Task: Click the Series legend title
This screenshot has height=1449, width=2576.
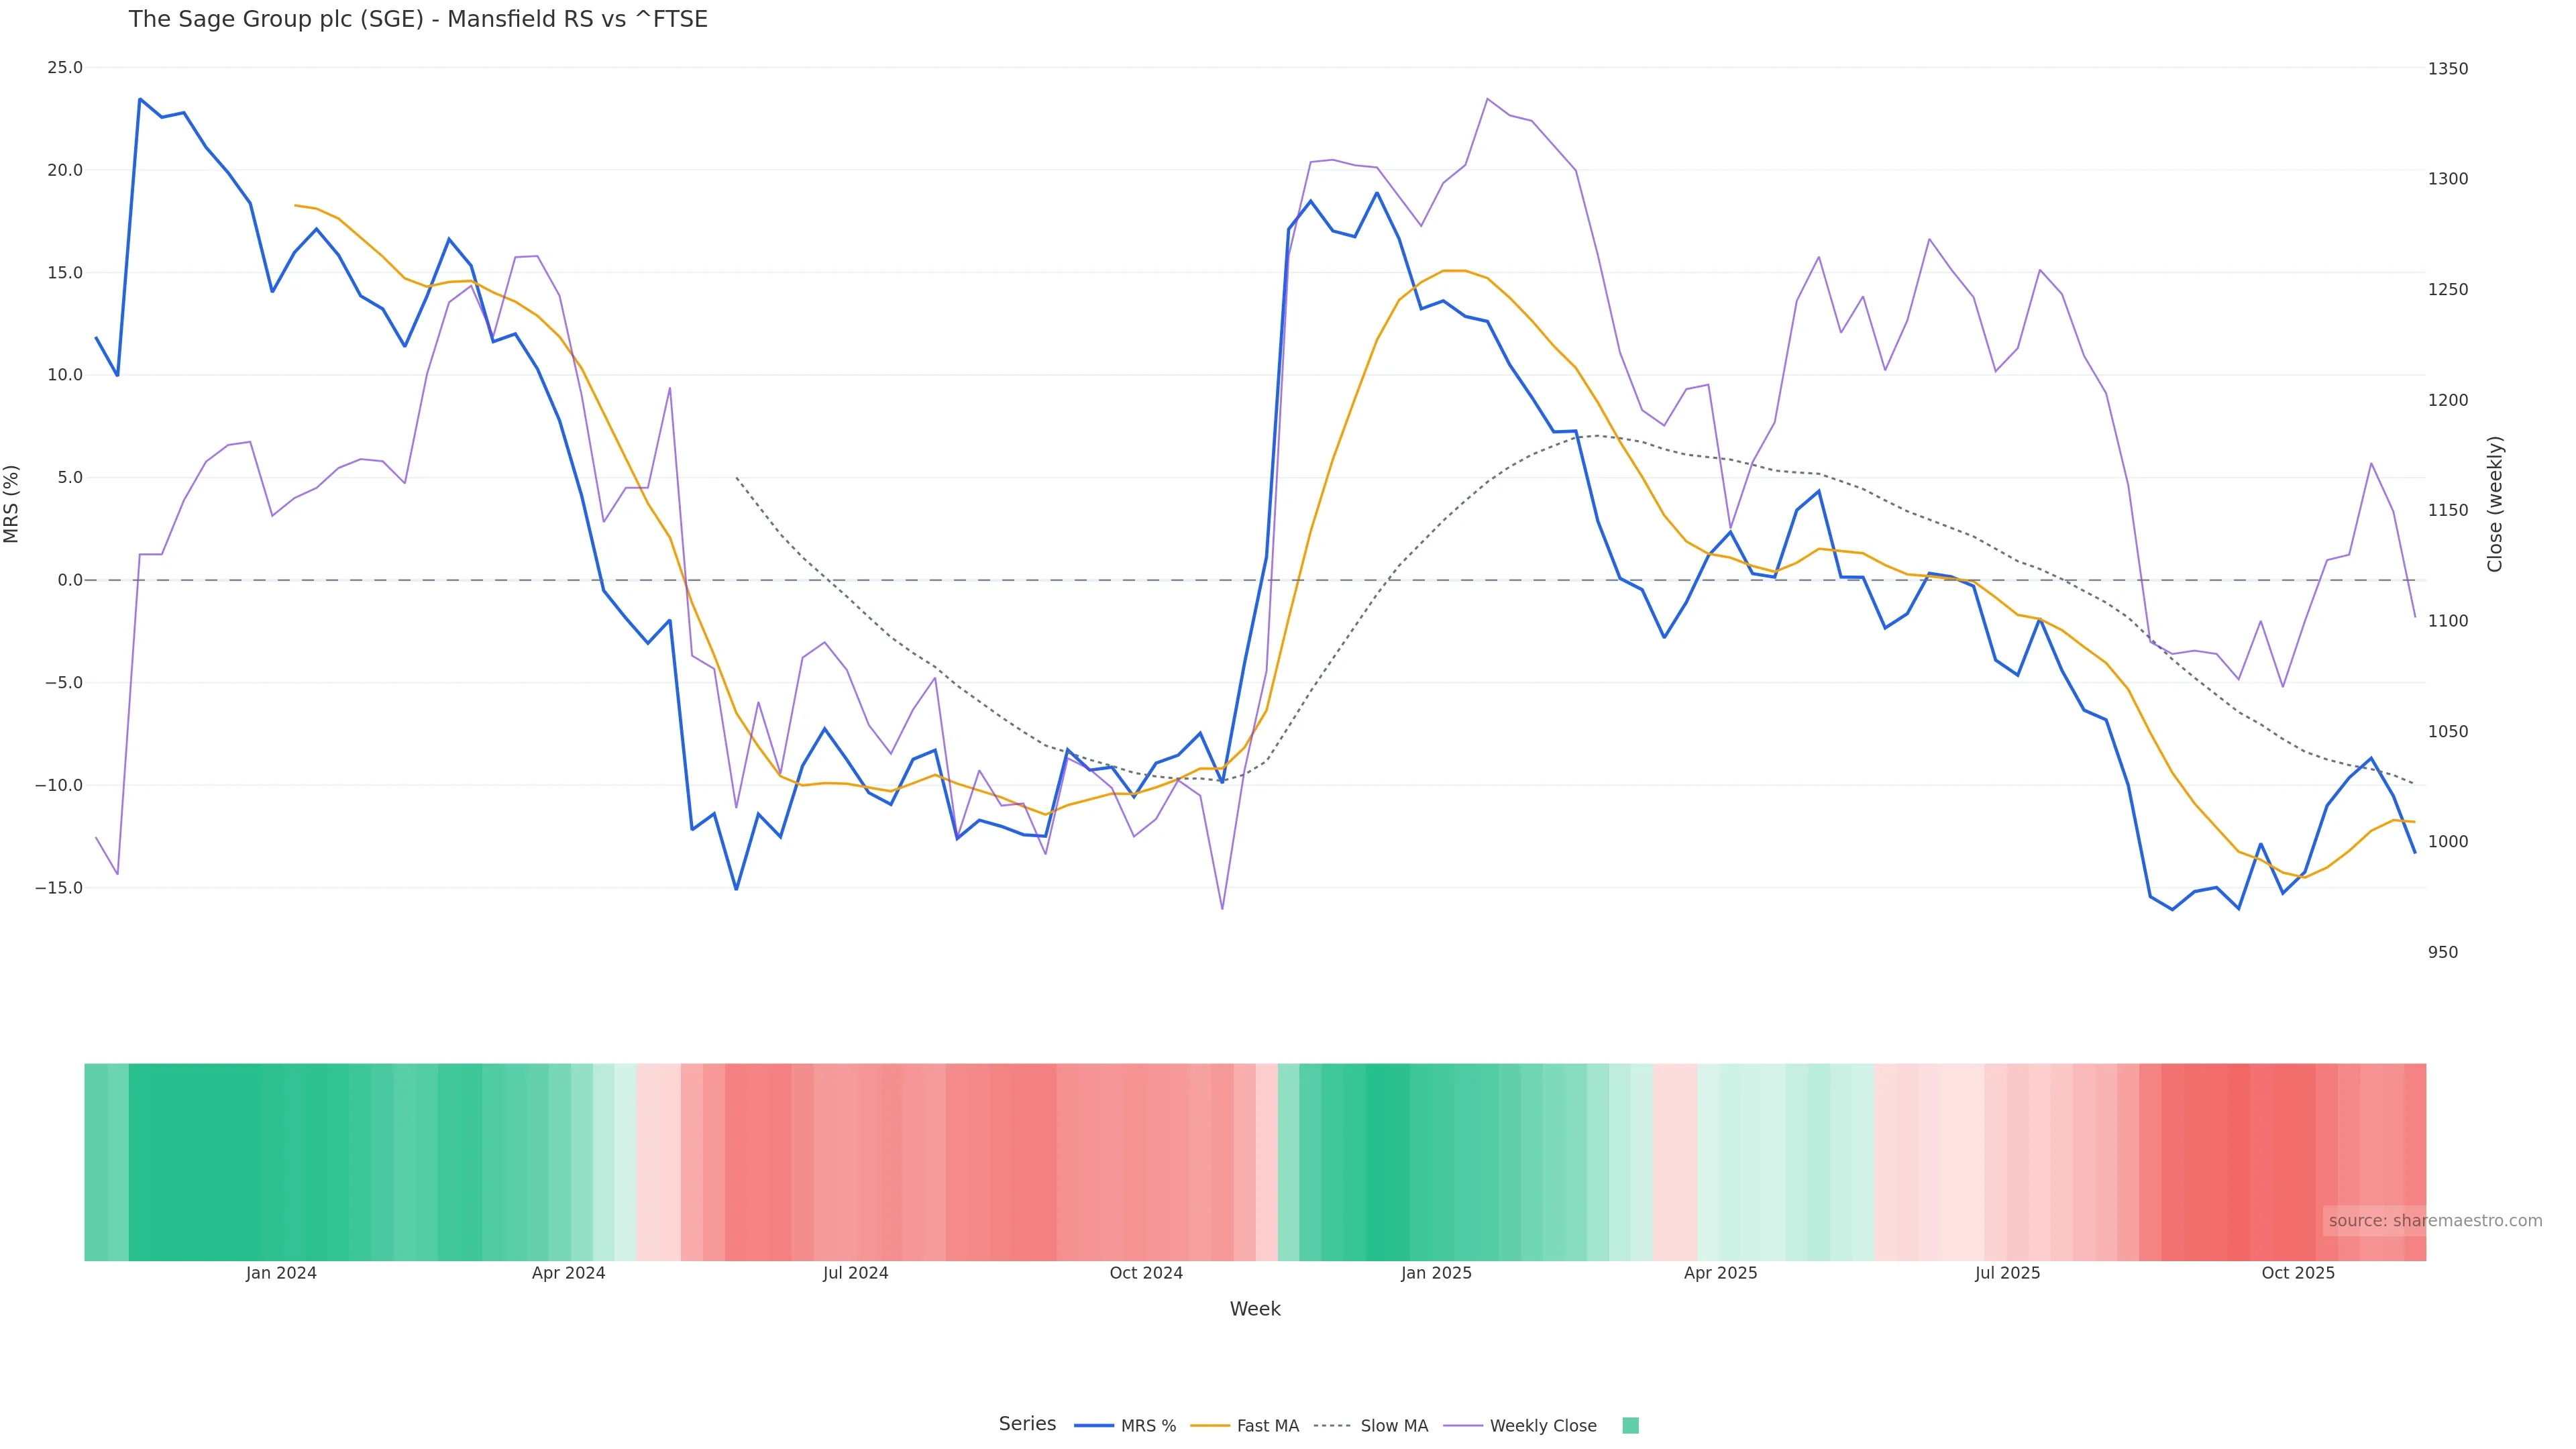Action: (1027, 1424)
